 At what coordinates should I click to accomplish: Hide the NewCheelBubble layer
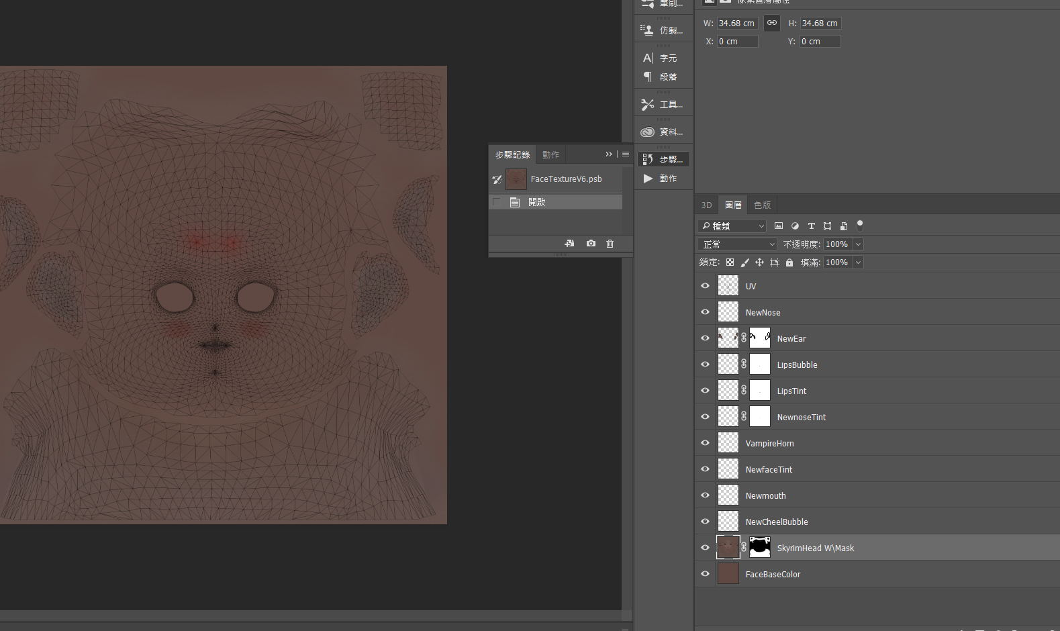705,522
